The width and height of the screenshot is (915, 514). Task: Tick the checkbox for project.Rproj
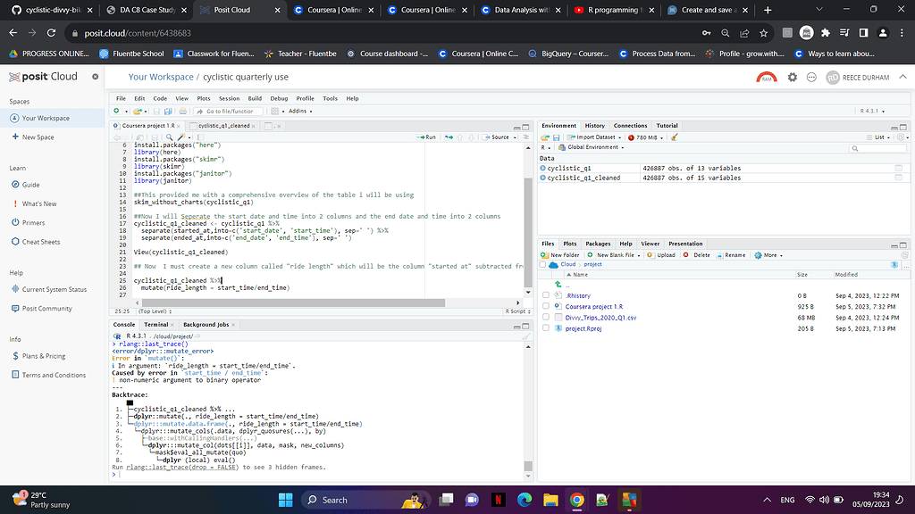(546, 328)
